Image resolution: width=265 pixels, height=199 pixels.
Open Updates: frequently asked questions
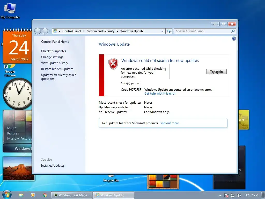[59, 77]
